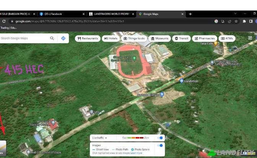Select the Siargao Island Sports Complex marker
This screenshot has width=257, height=158.
[x=134, y=58]
